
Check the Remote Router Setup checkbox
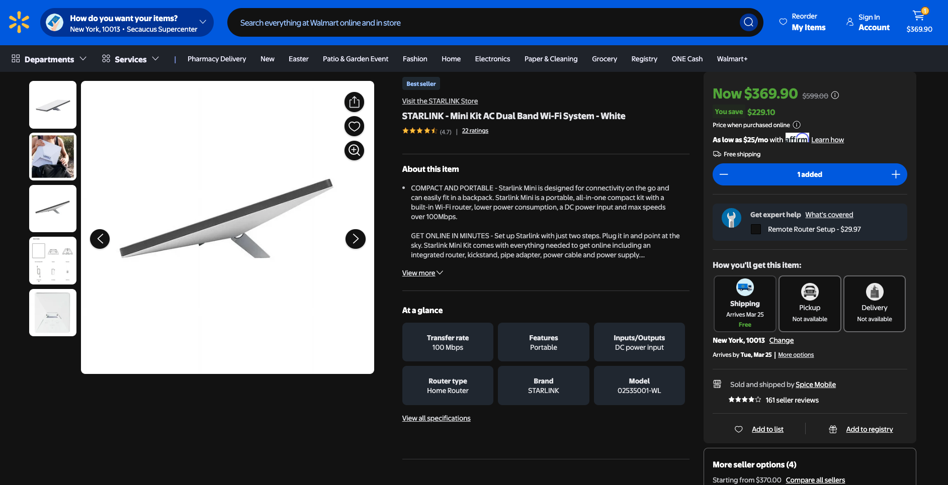[x=755, y=229]
